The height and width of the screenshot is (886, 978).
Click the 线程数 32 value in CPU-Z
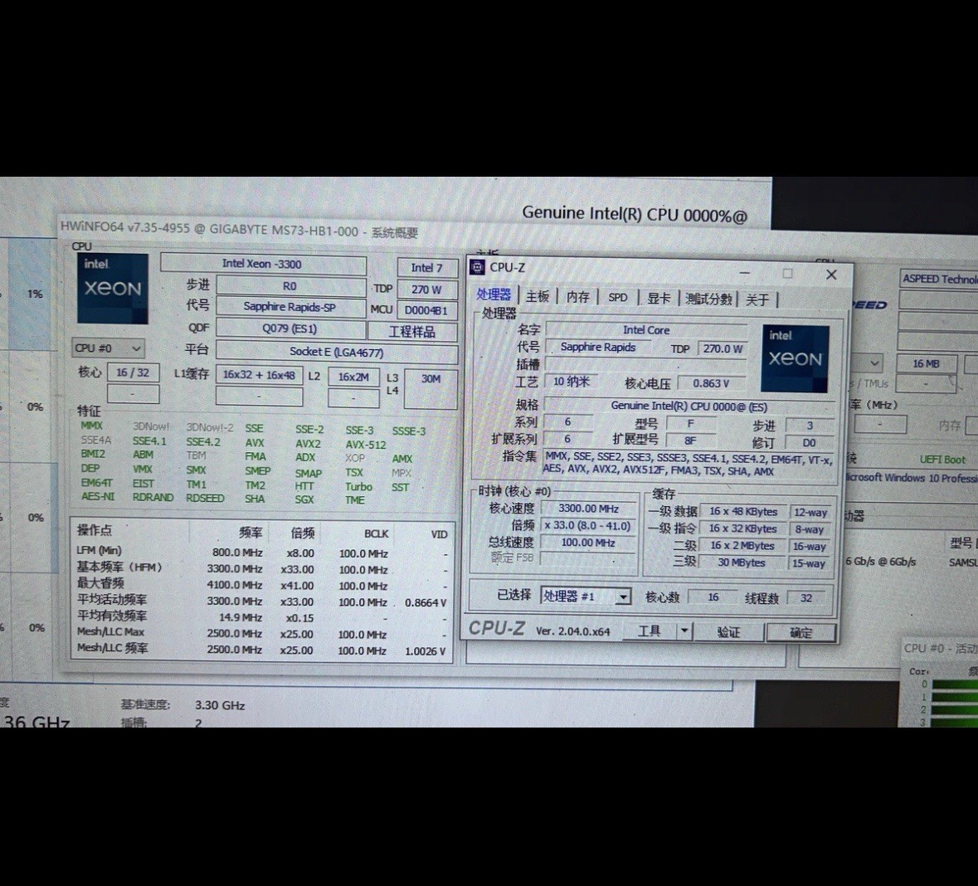pos(805,598)
